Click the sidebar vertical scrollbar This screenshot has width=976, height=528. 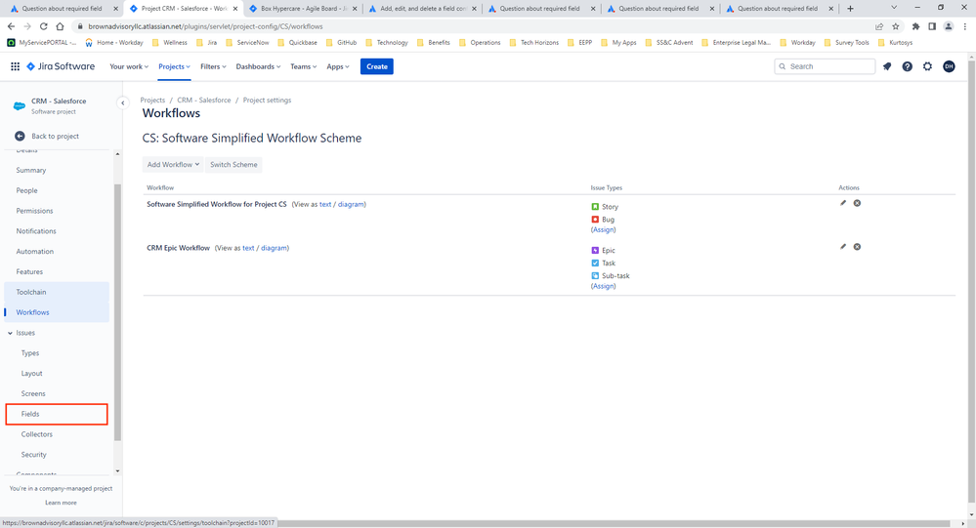coord(117,312)
